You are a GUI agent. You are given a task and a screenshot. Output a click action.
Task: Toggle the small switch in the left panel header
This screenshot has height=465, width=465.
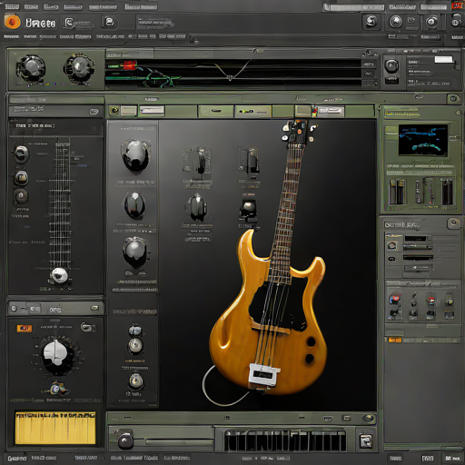click(94, 112)
